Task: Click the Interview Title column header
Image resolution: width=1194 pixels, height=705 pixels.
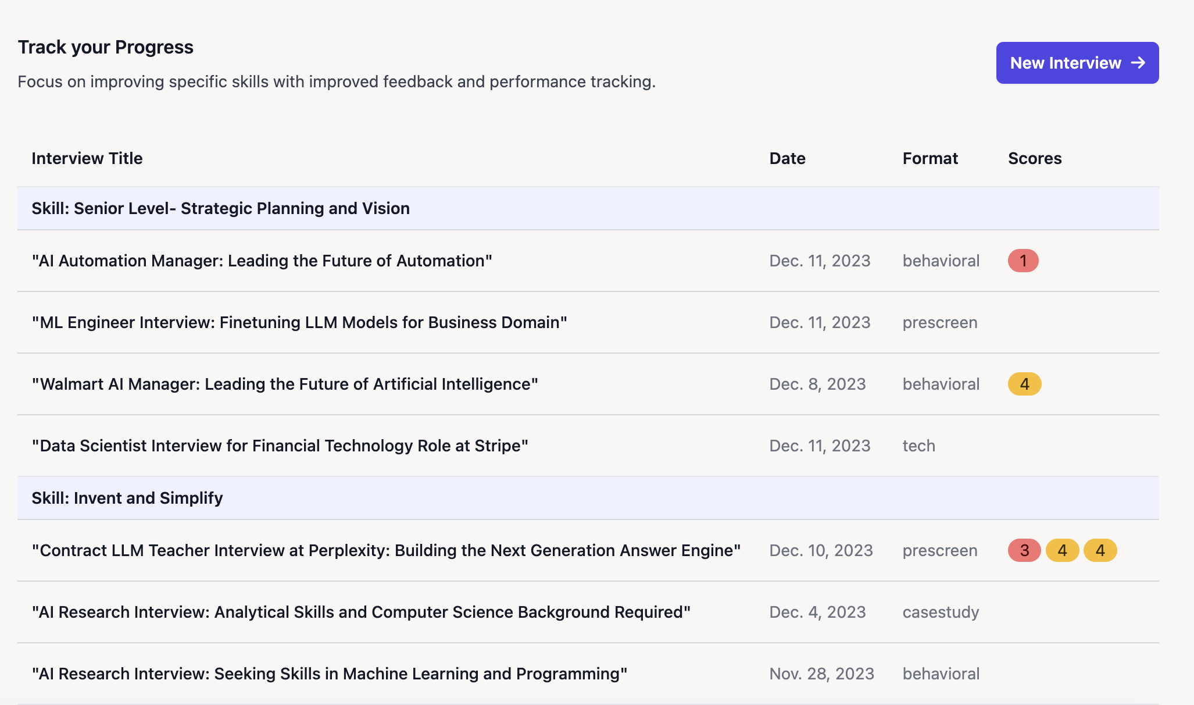Action: coord(87,158)
